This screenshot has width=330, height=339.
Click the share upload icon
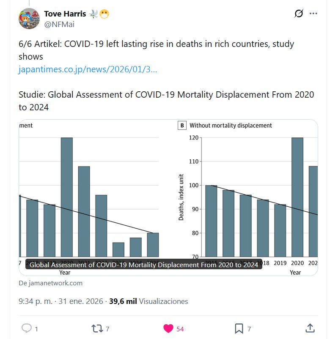pyautogui.click(x=310, y=328)
